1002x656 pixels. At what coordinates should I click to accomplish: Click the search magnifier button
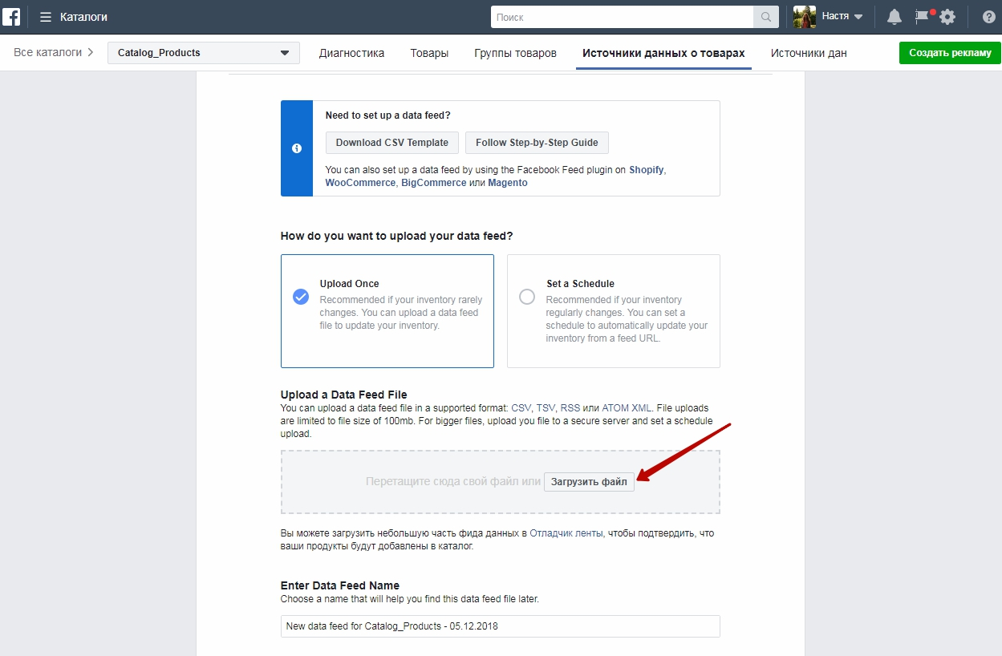tap(766, 17)
